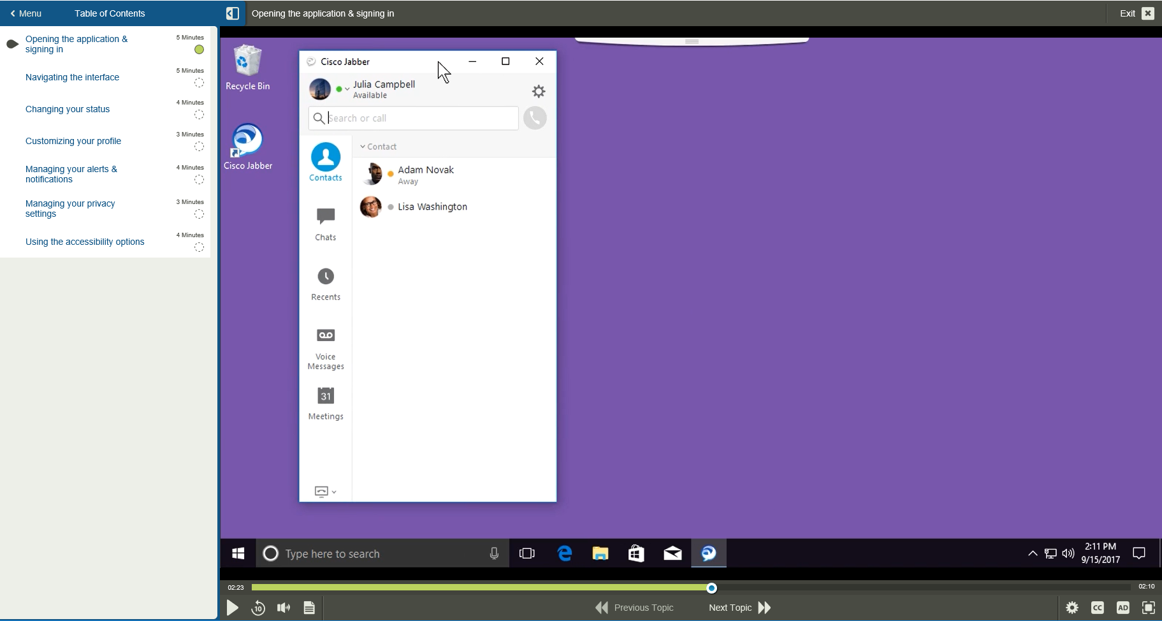Collapse the Contact group list
This screenshot has width=1162, height=621.
point(363,147)
